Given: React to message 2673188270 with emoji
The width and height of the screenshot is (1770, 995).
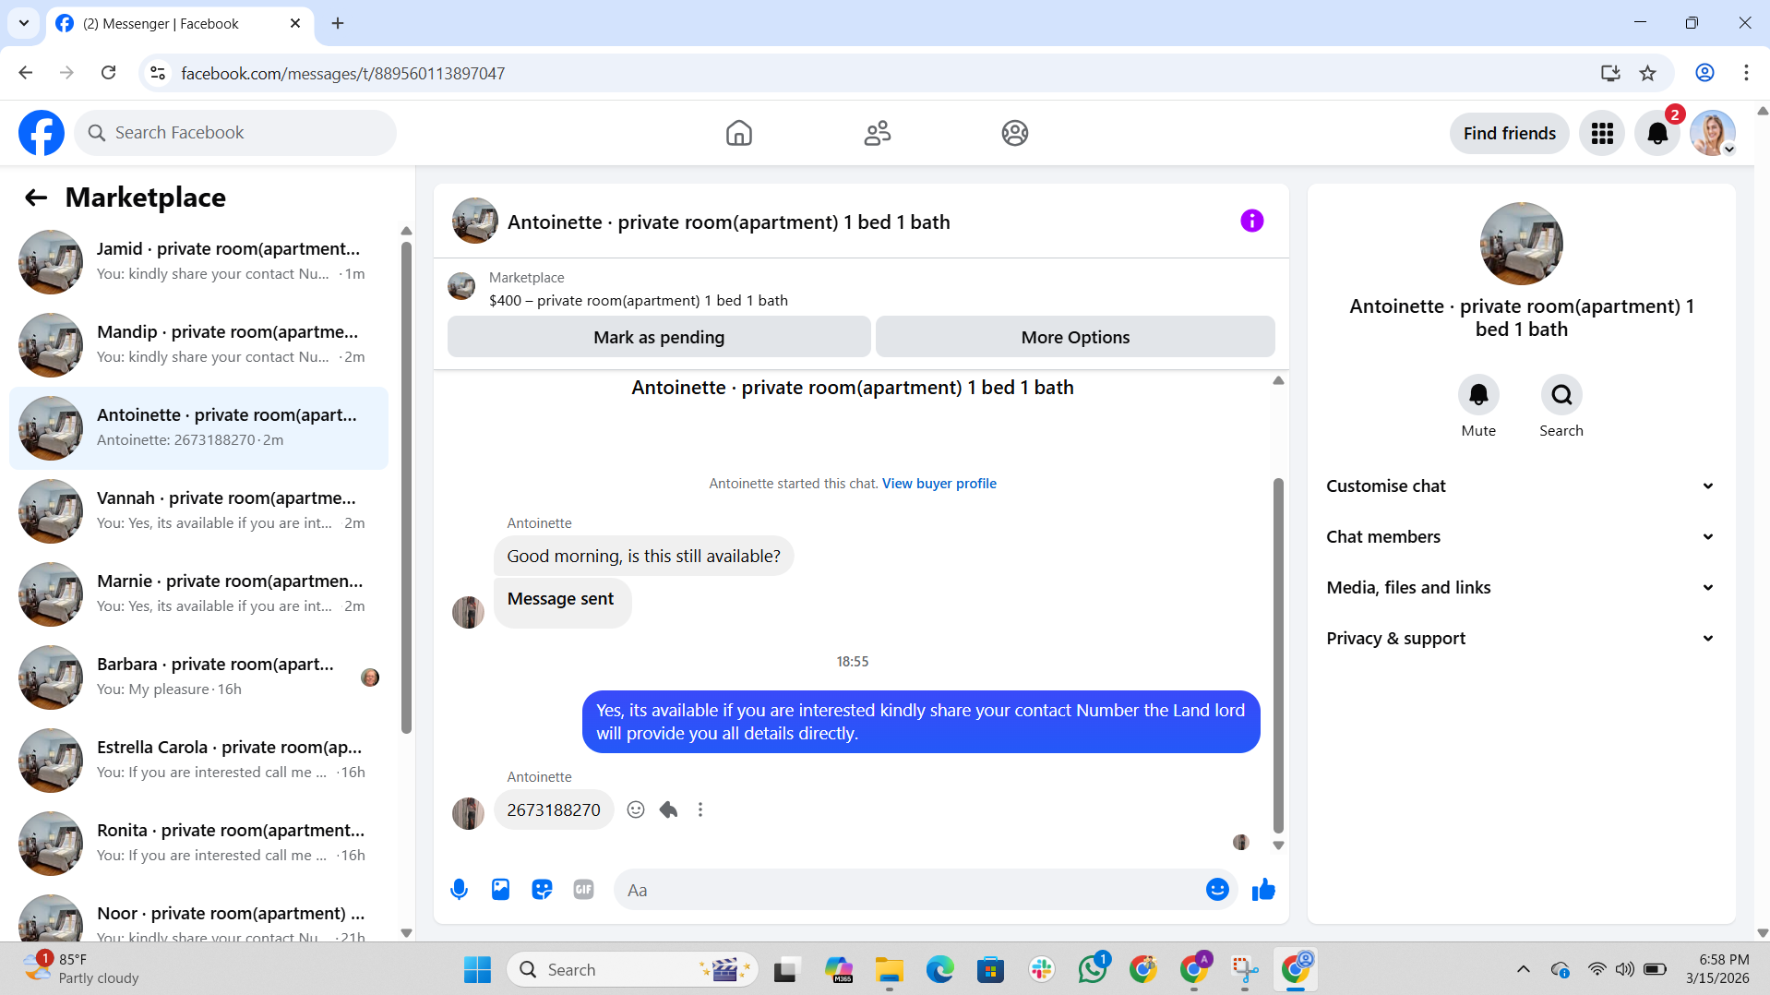Looking at the screenshot, I should tap(636, 809).
